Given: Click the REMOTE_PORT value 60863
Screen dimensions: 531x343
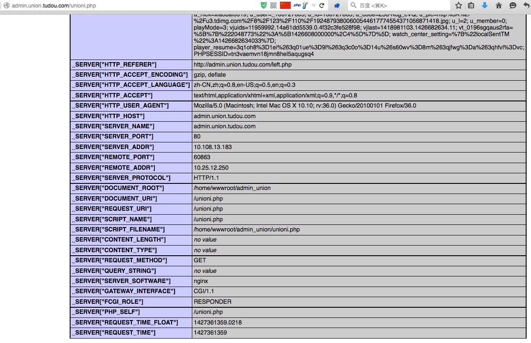Looking at the screenshot, I should [x=202, y=157].
